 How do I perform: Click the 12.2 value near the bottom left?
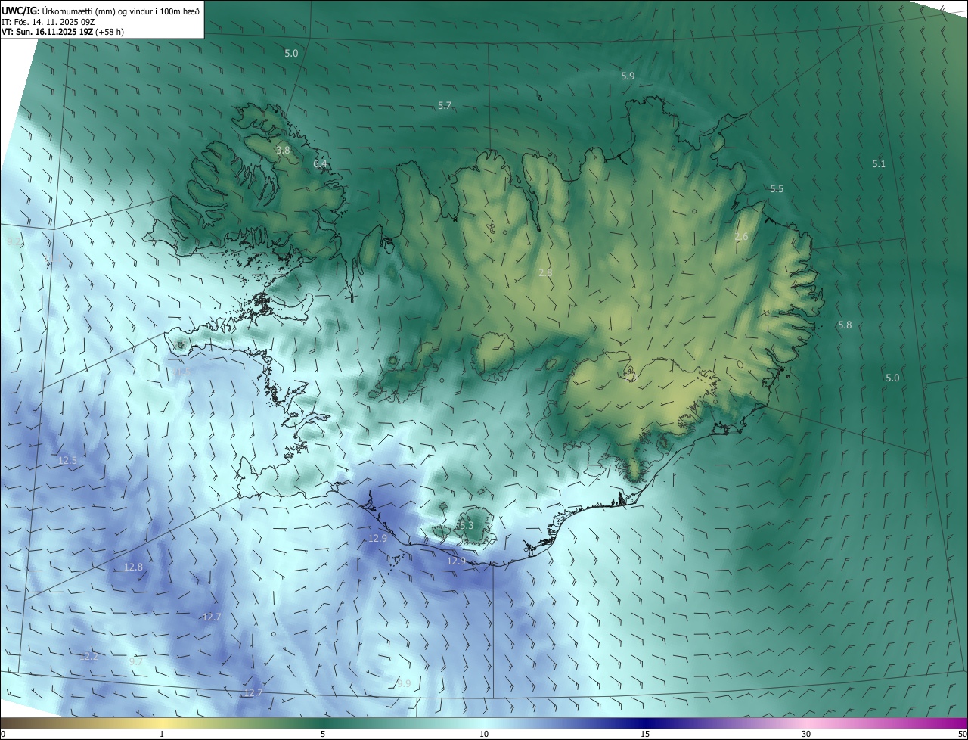pos(88,656)
